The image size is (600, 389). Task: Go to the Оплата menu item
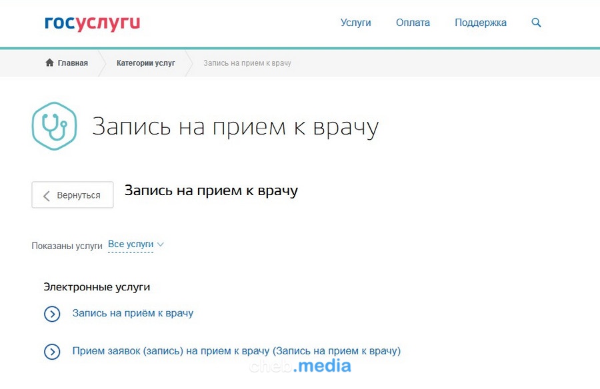(x=413, y=23)
